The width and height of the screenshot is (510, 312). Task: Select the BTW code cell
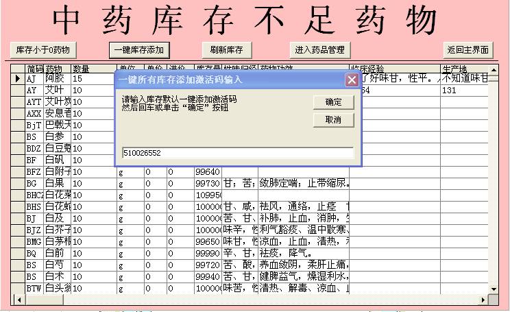(34, 288)
